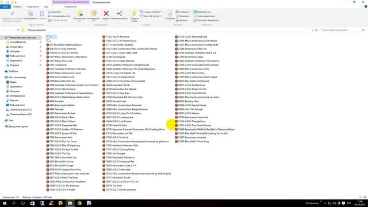Click Clear selection (Снять выделение)

pos(204,16)
